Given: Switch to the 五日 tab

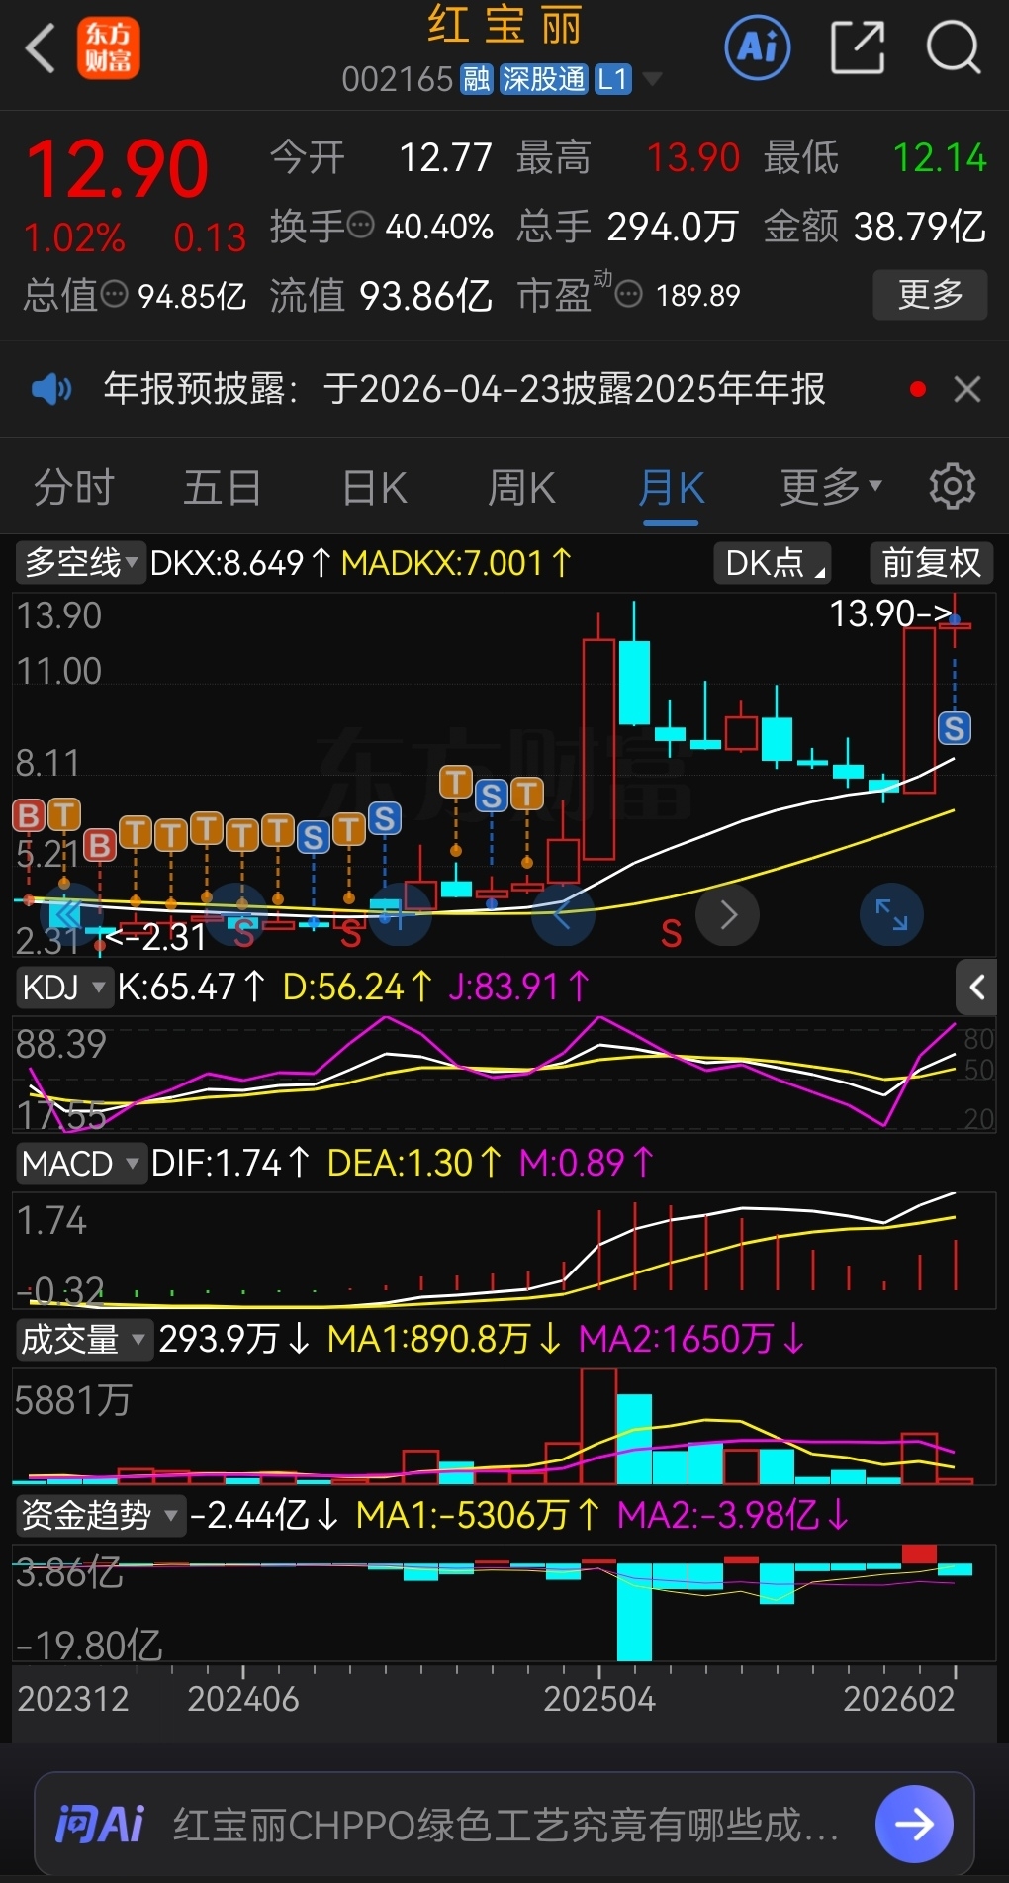Looking at the screenshot, I should (223, 488).
